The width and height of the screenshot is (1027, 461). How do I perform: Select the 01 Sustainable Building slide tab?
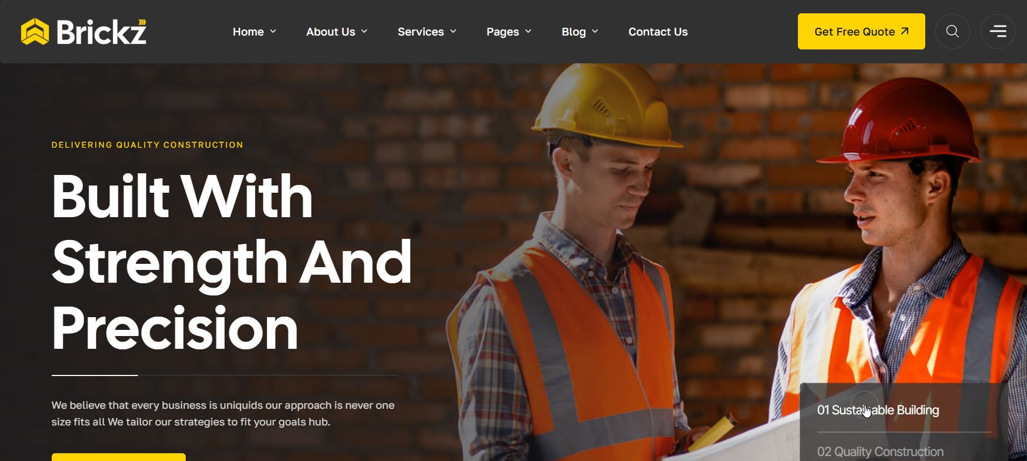tap(878, 410)
